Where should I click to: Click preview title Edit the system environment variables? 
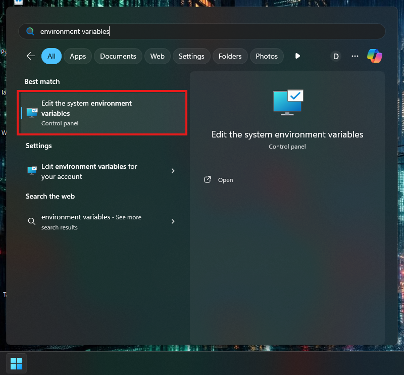(x=287, y=134)
